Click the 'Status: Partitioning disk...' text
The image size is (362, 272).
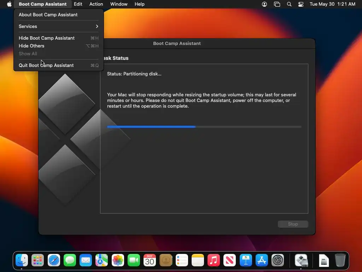coord(134,74)
